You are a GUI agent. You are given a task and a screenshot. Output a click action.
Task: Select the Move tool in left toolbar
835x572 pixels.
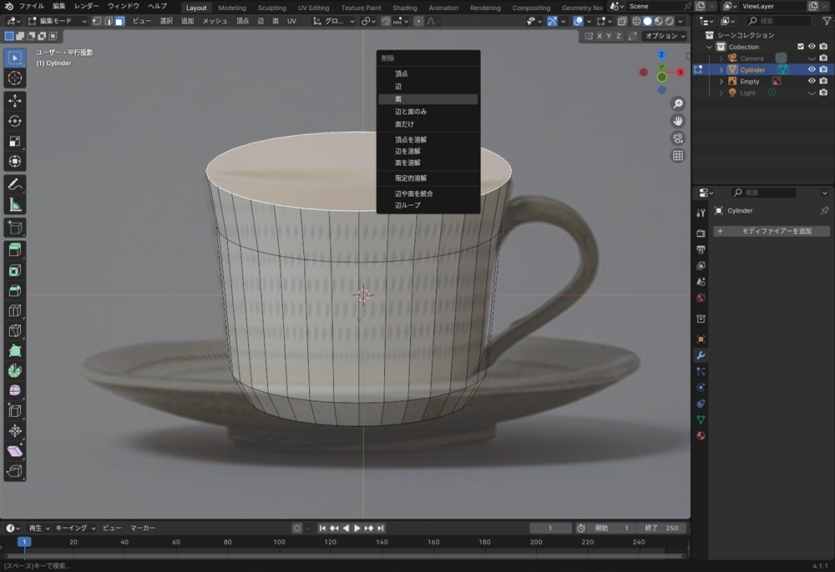click(x=15, y=101)
